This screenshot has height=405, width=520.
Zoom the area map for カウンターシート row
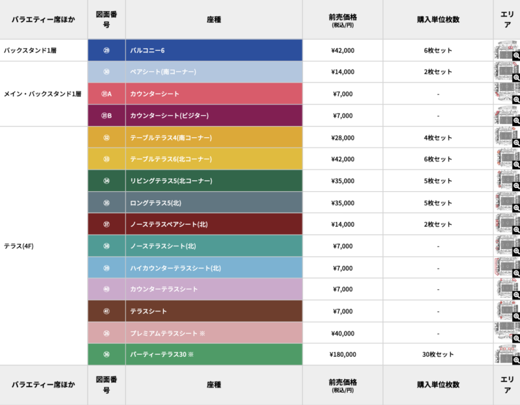(515, 99)
